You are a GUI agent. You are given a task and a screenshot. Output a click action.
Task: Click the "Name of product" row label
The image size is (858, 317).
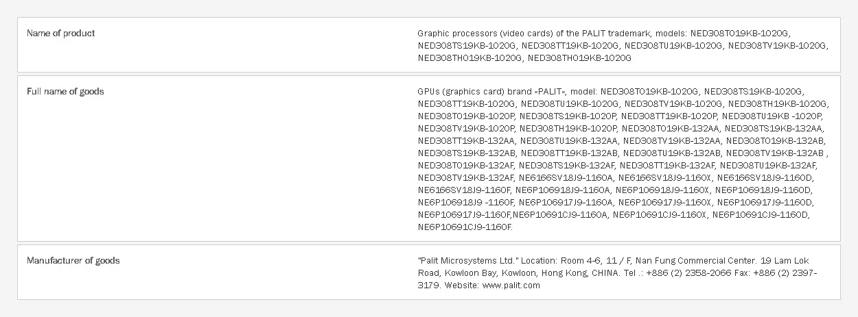(60, 33)
